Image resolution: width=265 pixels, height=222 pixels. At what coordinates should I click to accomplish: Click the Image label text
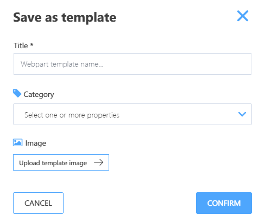pyautogui.click(x=36, y=143)
